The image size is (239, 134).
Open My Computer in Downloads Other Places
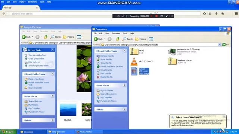click(106, 98)
